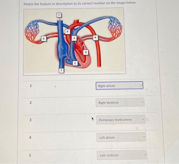Open the Pulmonary trunk/artery dropdown
Viewport: 179px width, 164px height.
point(121,120)
